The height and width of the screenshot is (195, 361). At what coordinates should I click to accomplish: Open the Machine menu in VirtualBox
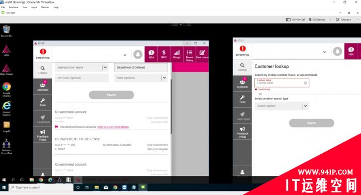click(x=13, y=7)
